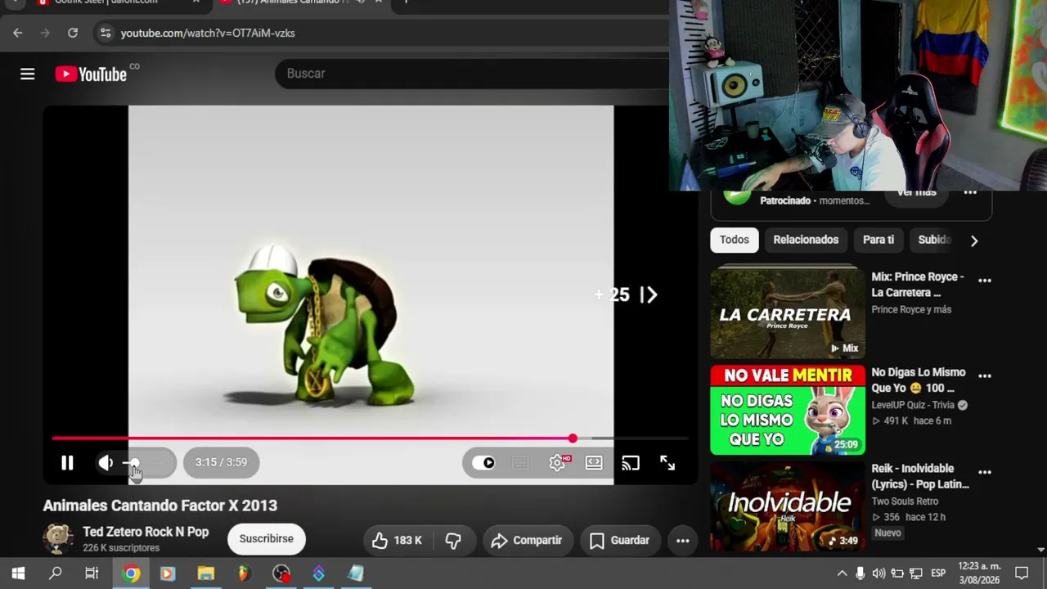Like the video with 183 K likes
The width and height of the screenshot is (1047, 589).
click(x=398, y=540)
